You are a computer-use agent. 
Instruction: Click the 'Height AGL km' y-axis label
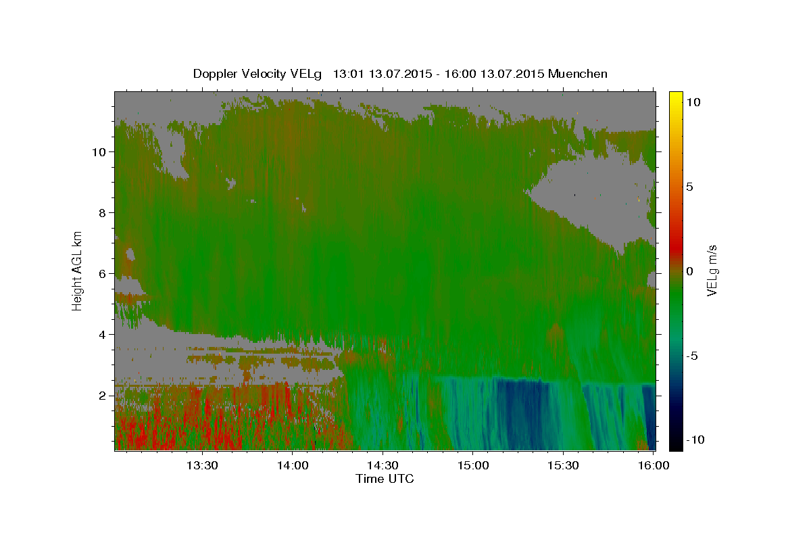click(78, 270)
